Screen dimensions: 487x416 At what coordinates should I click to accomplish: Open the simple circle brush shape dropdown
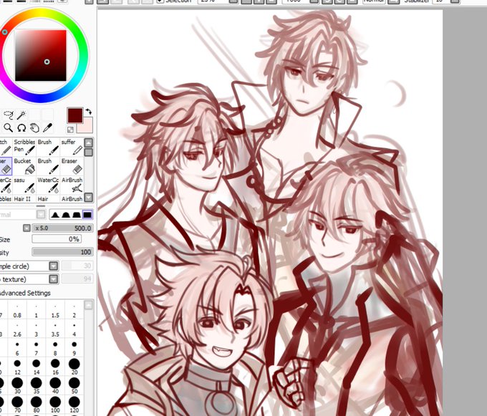pos(54,266)
